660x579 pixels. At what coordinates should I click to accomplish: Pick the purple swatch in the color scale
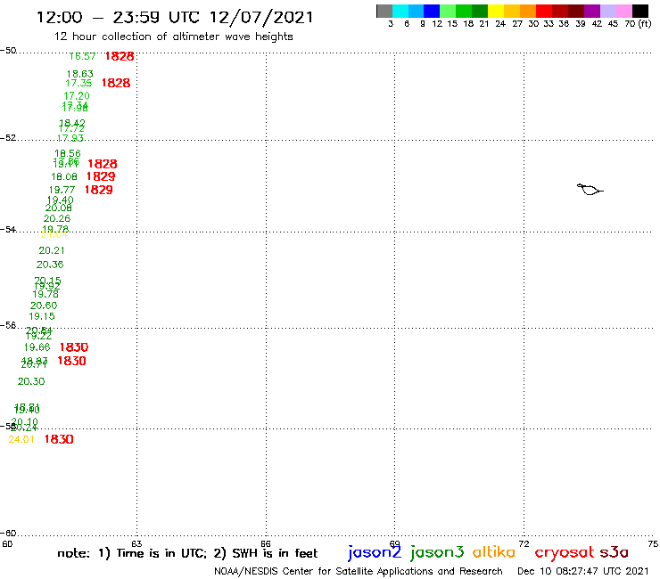(592, 11)
